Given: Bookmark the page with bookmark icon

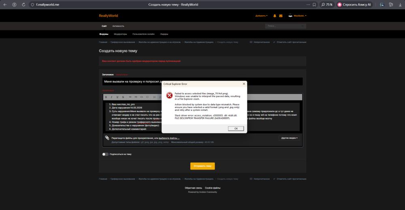Looking at the screenshot, I should coord(314,4).
